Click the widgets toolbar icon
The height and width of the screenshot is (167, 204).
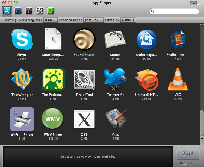coord(29,11)
